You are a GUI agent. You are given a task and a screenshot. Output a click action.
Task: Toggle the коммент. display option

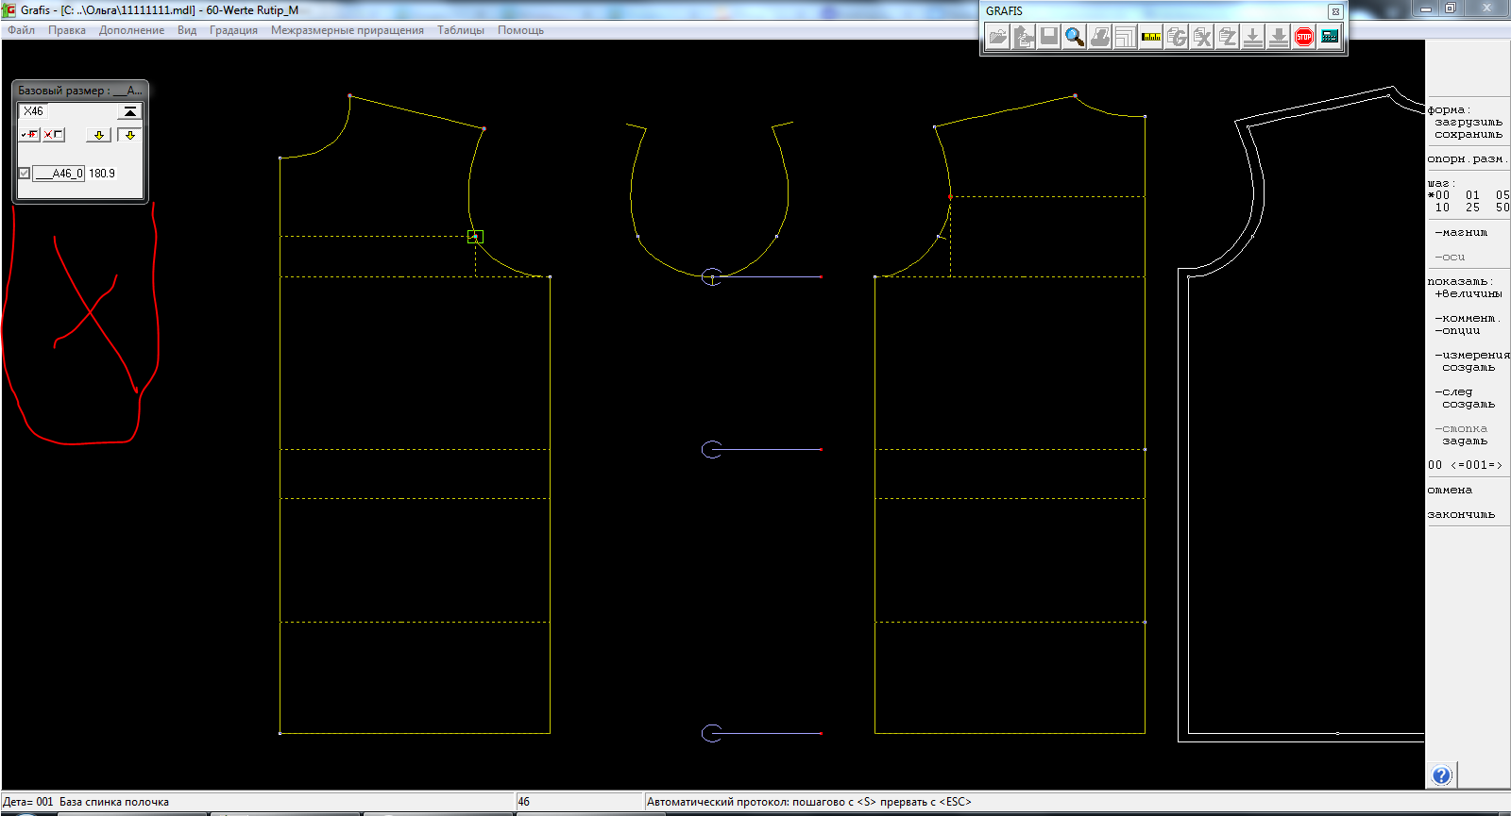pos(1468,319)
